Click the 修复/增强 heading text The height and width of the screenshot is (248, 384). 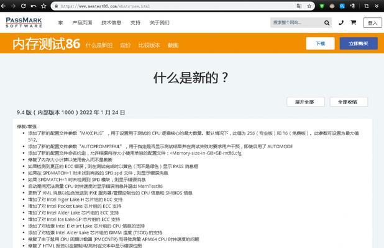point(27,126)
